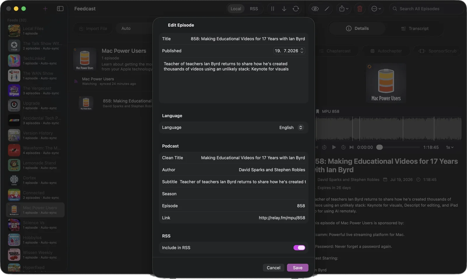Open the ellipsis more-options menu
This screenshot has height=279, width=467.
[x=376, y=9]
